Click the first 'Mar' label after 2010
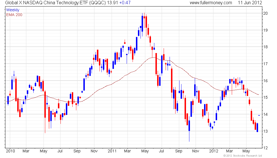 tap(26, 151)
